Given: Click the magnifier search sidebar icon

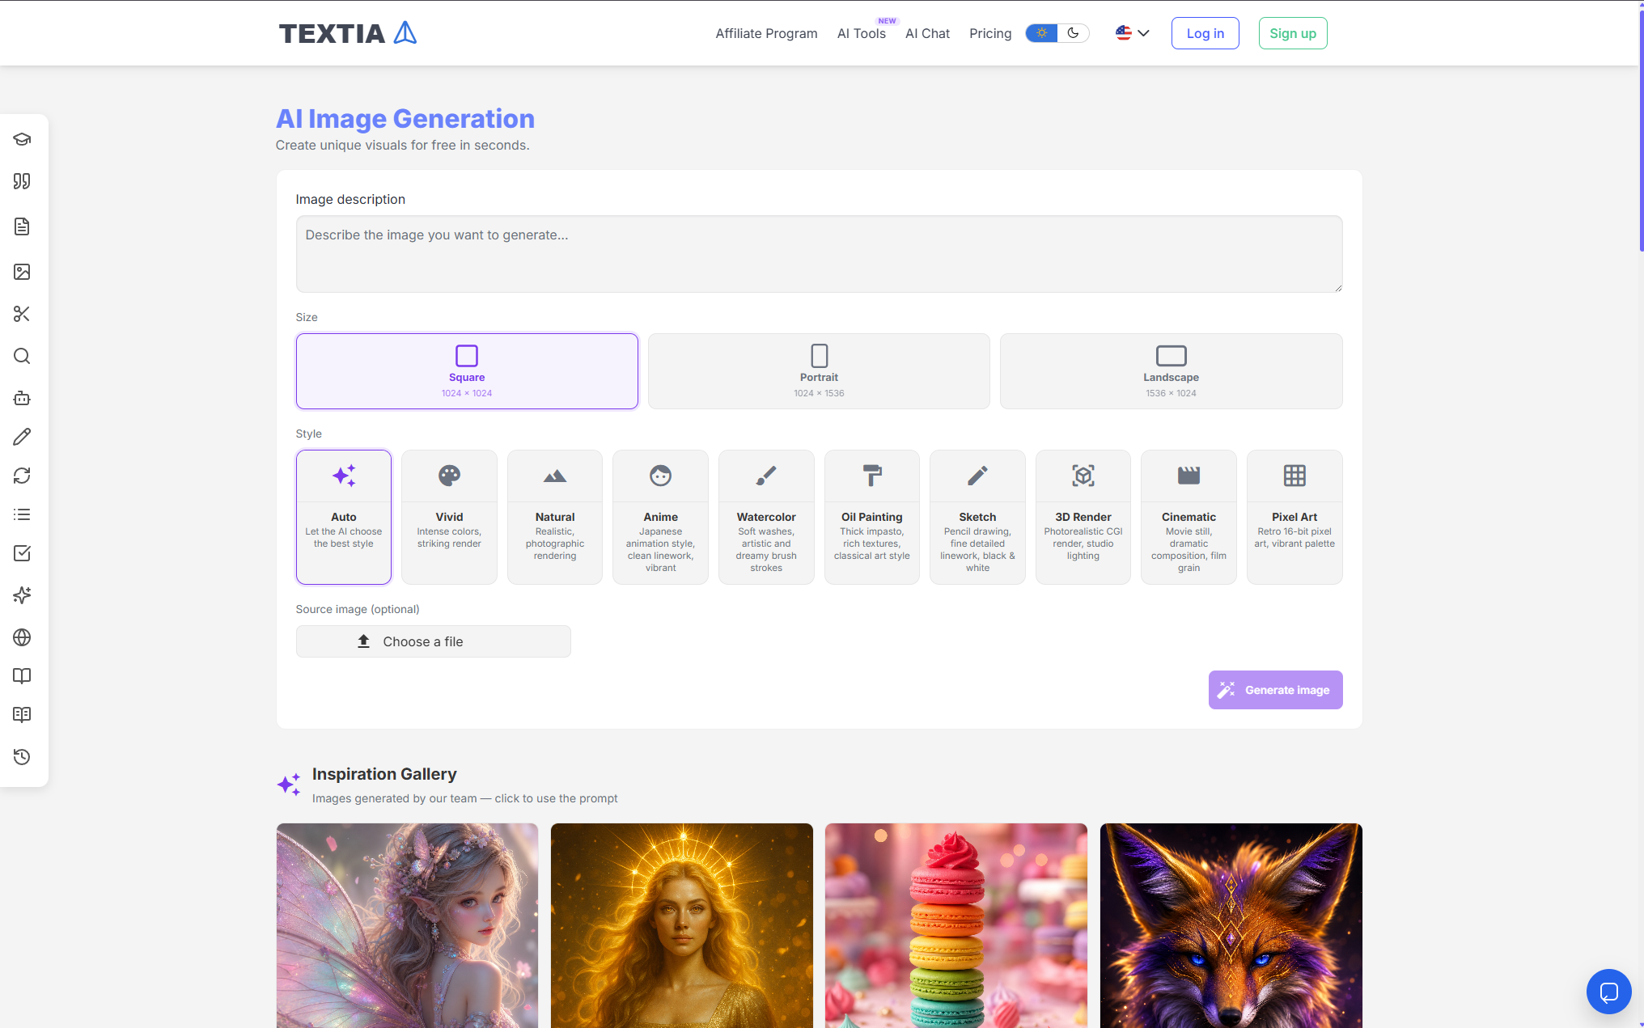Looking at the screenshot, I should tap(22, 356).
